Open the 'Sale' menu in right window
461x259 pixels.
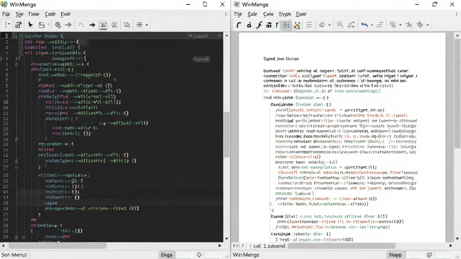[x=252, y=14]
